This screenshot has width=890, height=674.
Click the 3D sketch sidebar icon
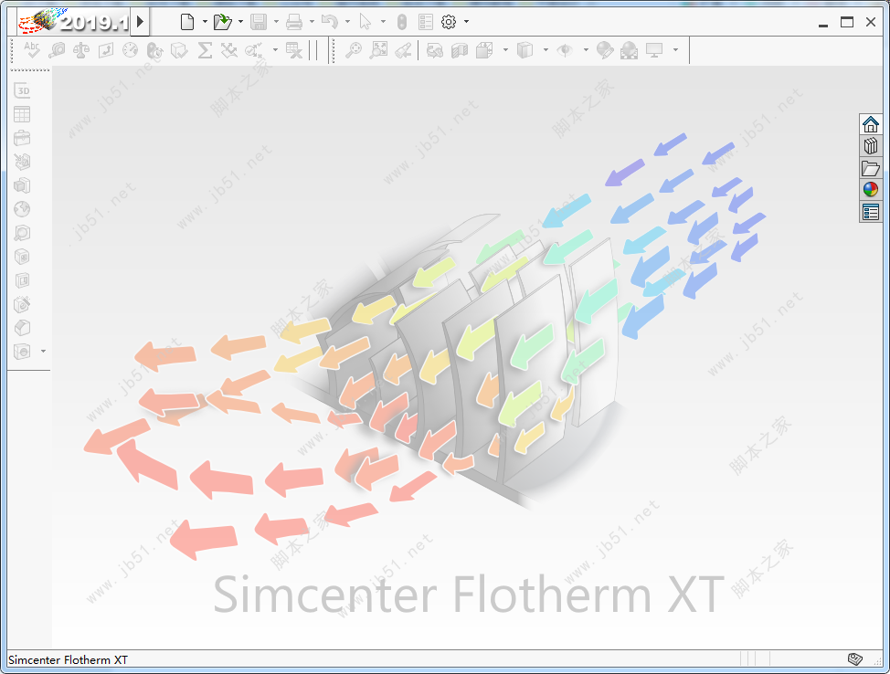(22, 90)
